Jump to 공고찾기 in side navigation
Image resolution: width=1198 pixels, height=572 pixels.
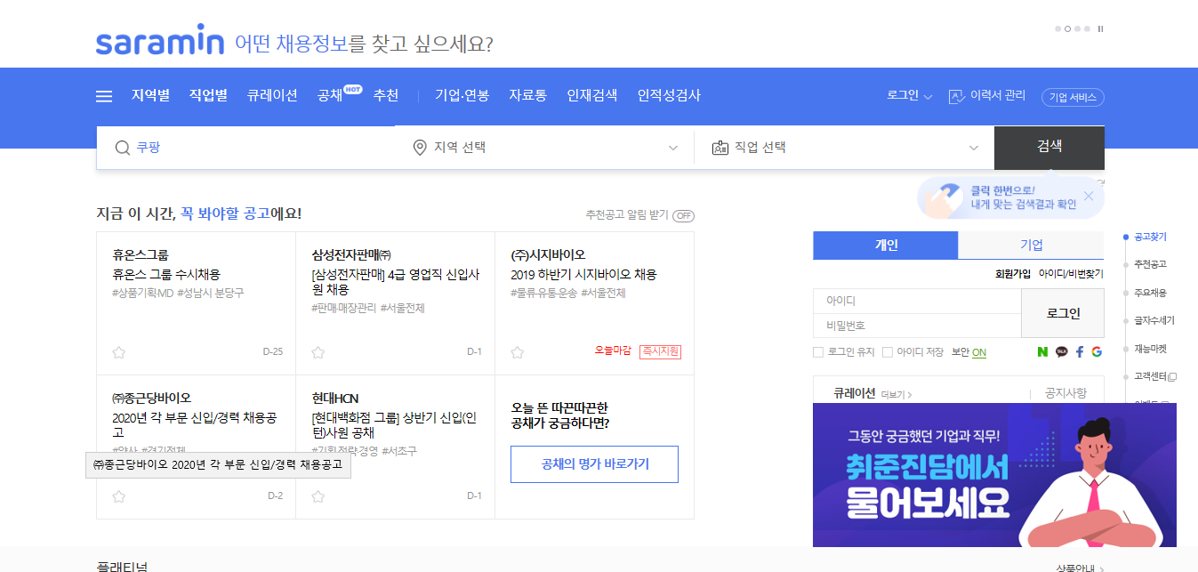point(1150,237)
